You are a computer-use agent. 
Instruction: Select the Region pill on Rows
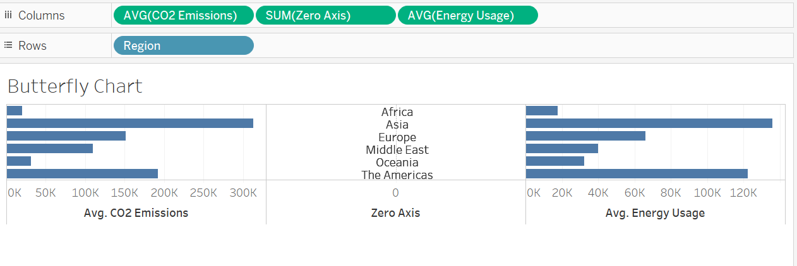coord(183,45)
